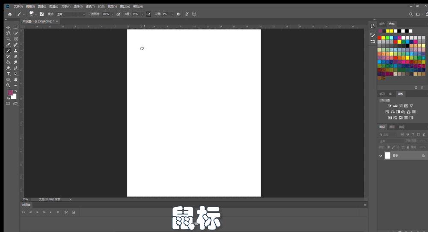This screenshot has width=428, height=232.
Task: Open smoothing options gear
Action: (178, 14)
